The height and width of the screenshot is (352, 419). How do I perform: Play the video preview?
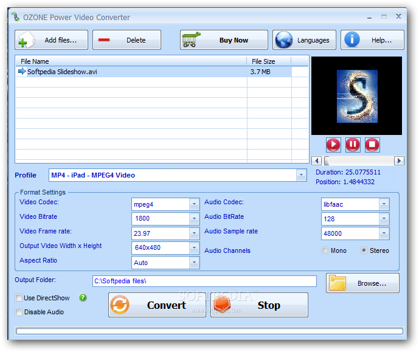click(333, 145)
